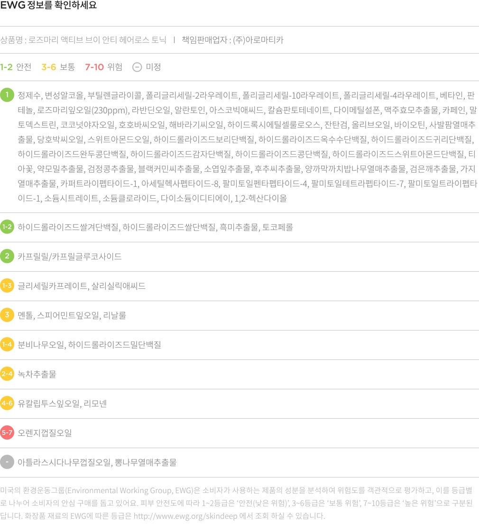Click the 7-10 위험 legend label
This screenshot has height=524, width=479.
[103, 67]
